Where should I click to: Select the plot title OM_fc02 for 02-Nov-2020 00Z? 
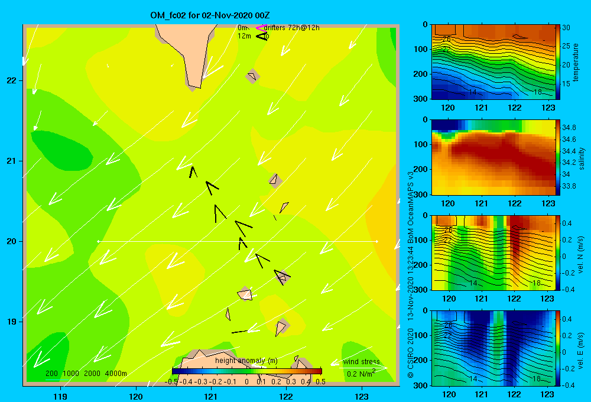(210, 15)
